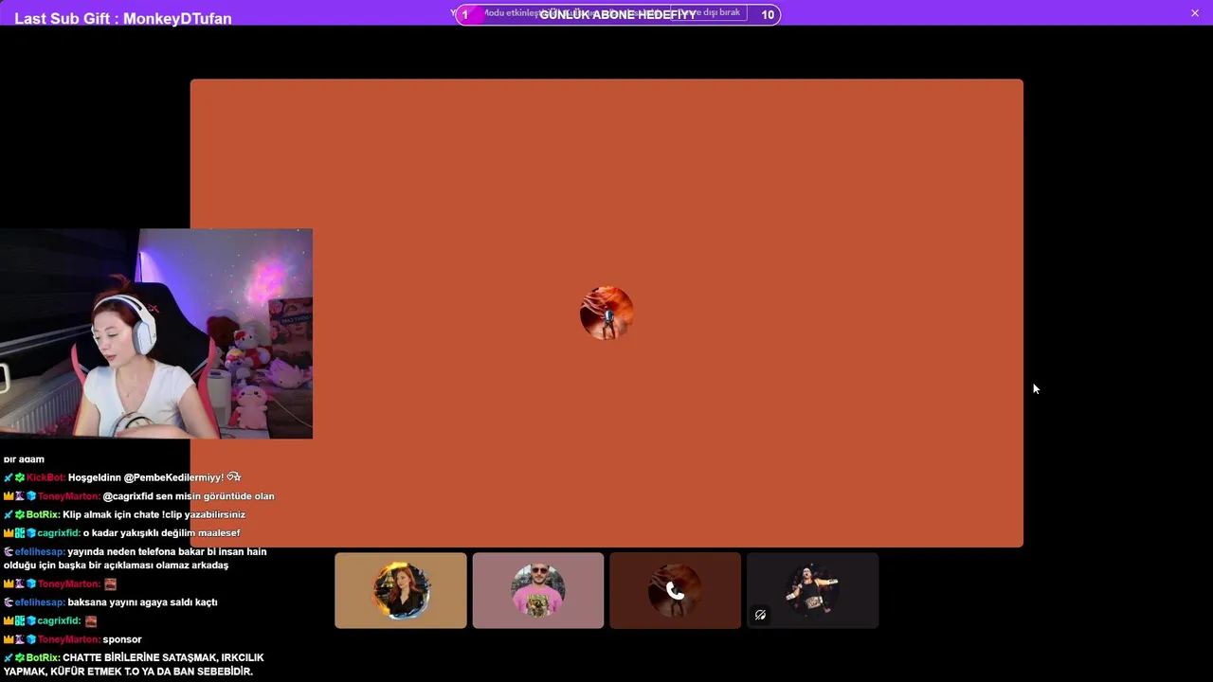Click the goal target number 10
Viewport: 1213px width, 682px height.
click(x=768, y=14)
